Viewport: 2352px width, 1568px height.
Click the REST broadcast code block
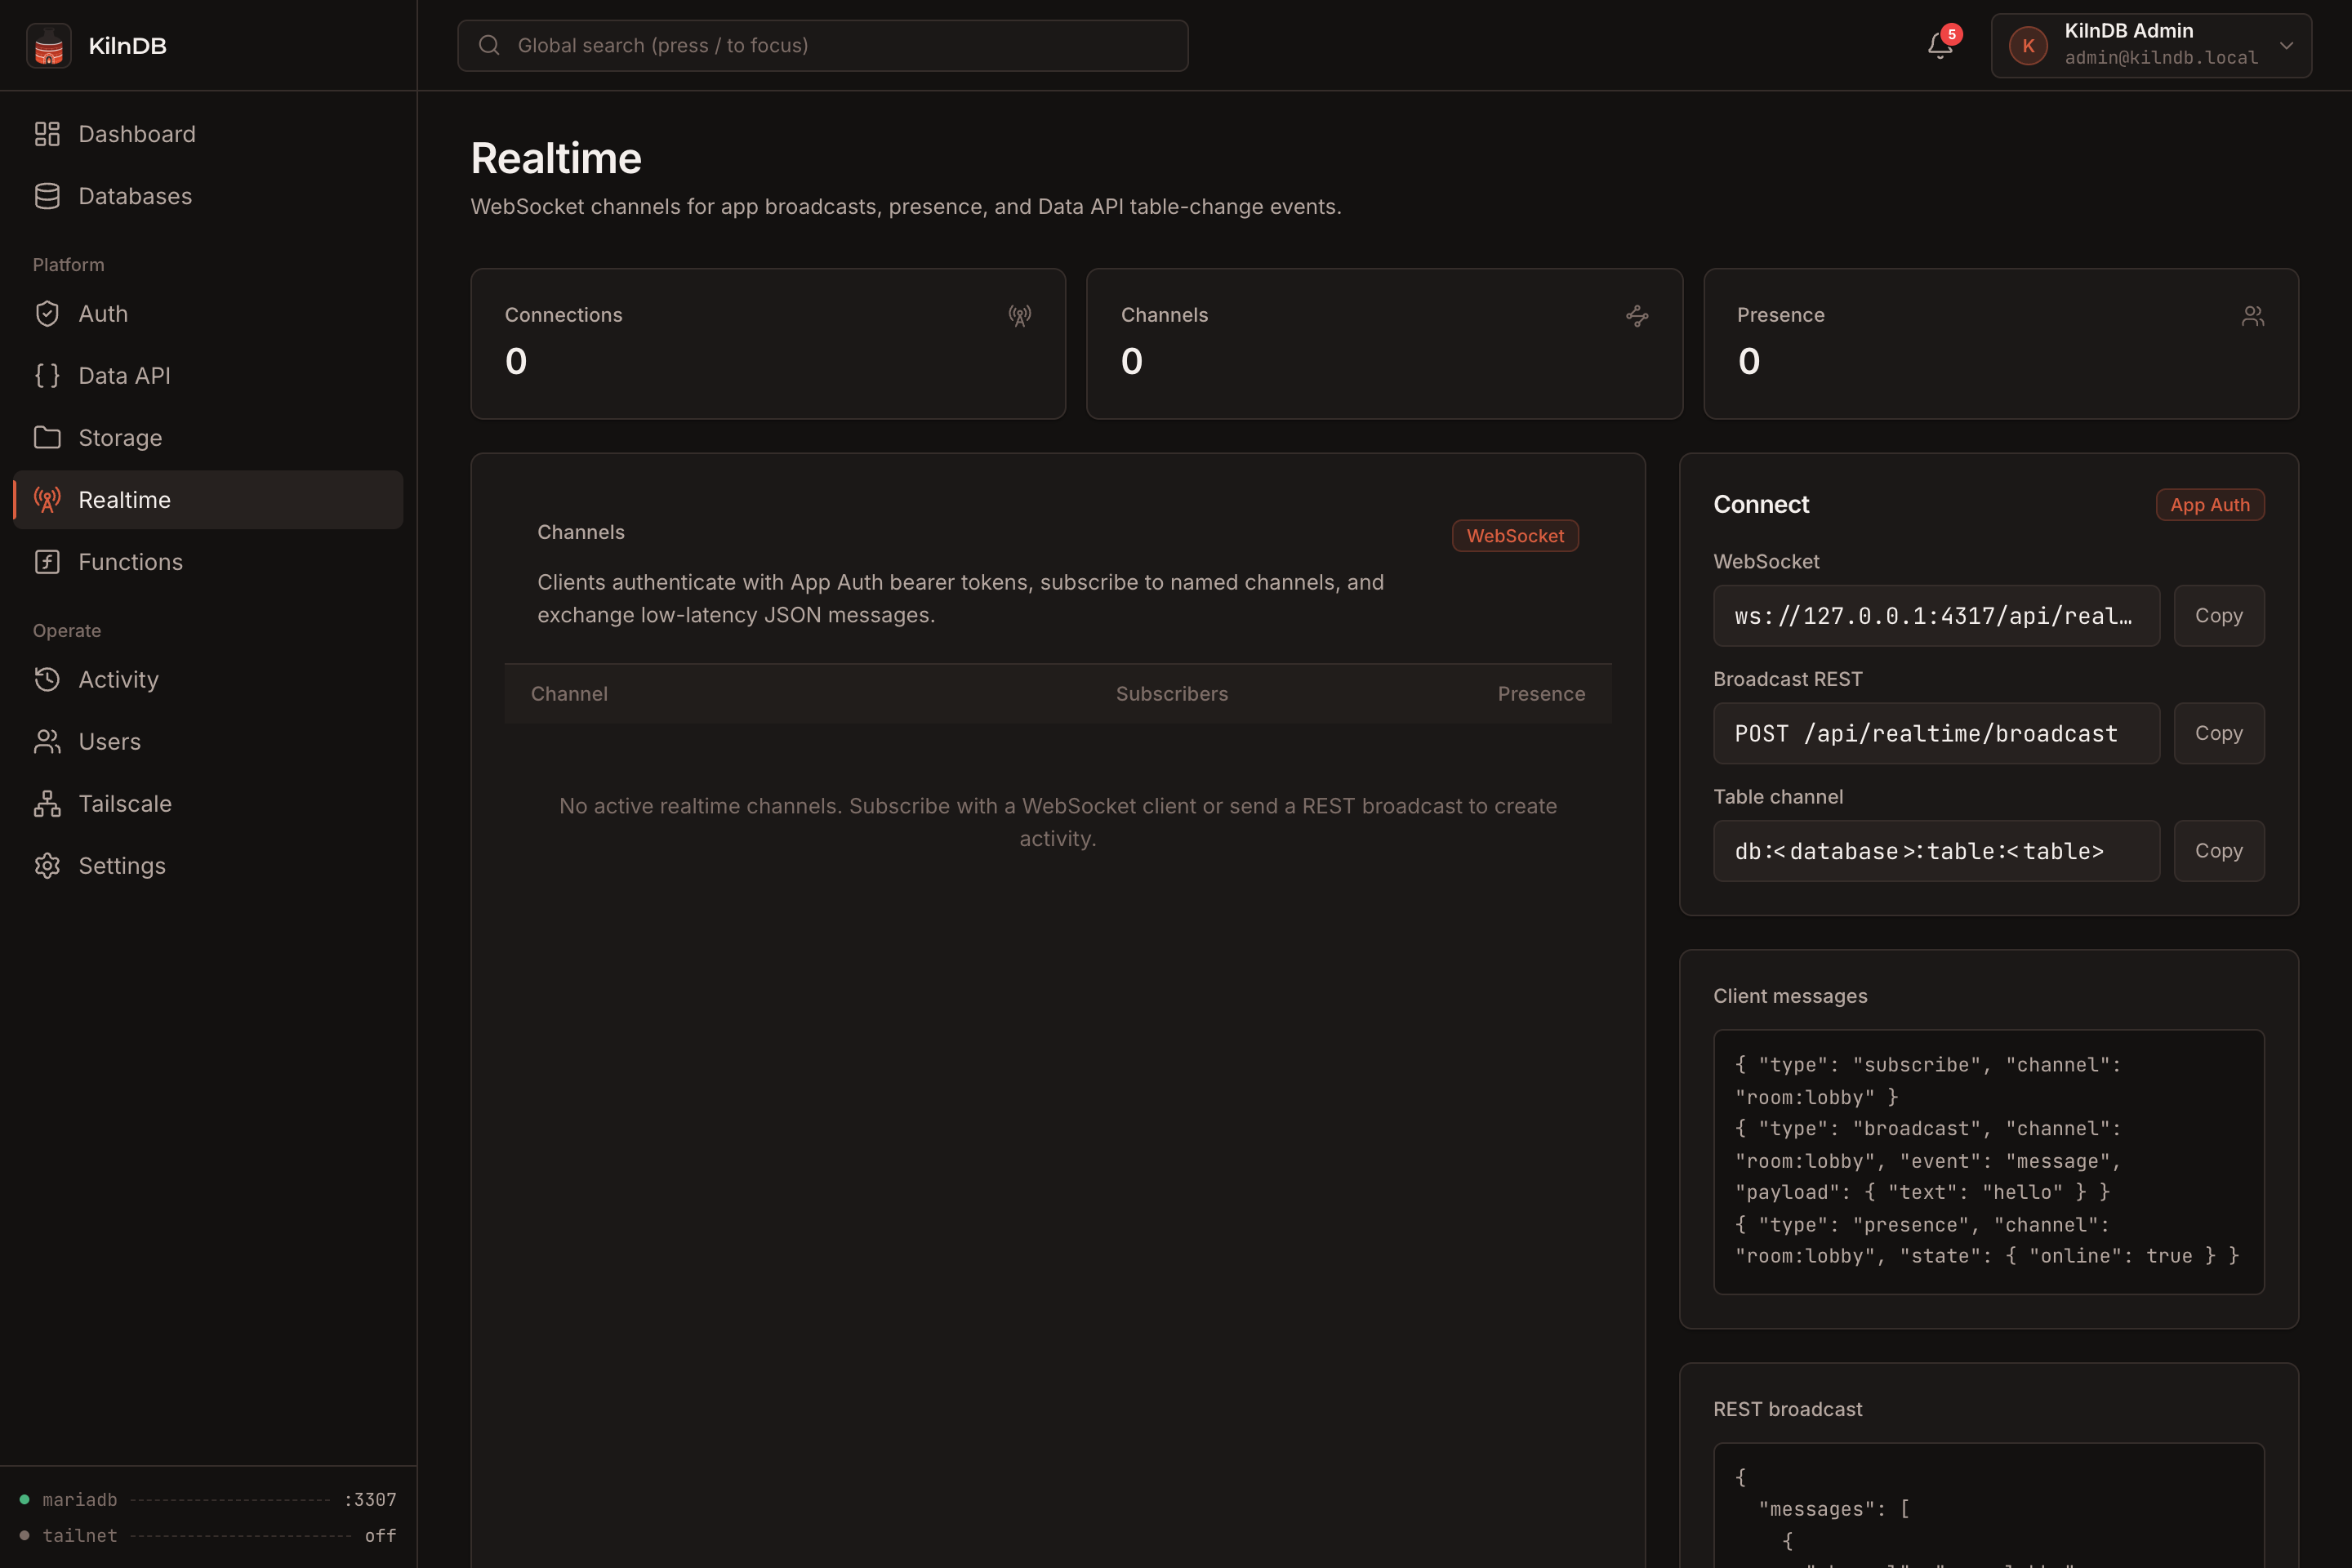(x=1988, y=1506)
